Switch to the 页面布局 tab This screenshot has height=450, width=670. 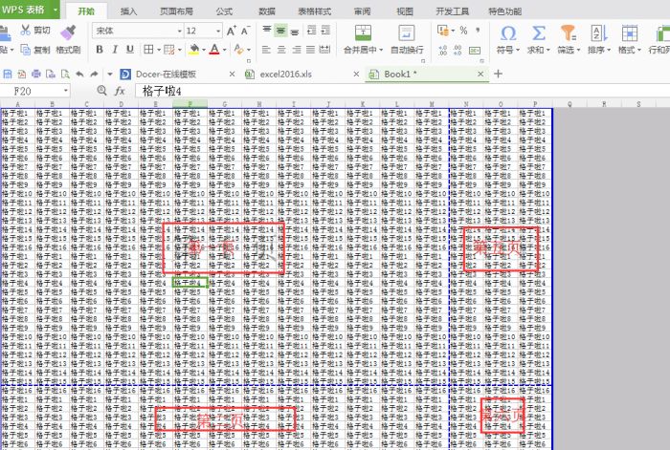(176, 11)
